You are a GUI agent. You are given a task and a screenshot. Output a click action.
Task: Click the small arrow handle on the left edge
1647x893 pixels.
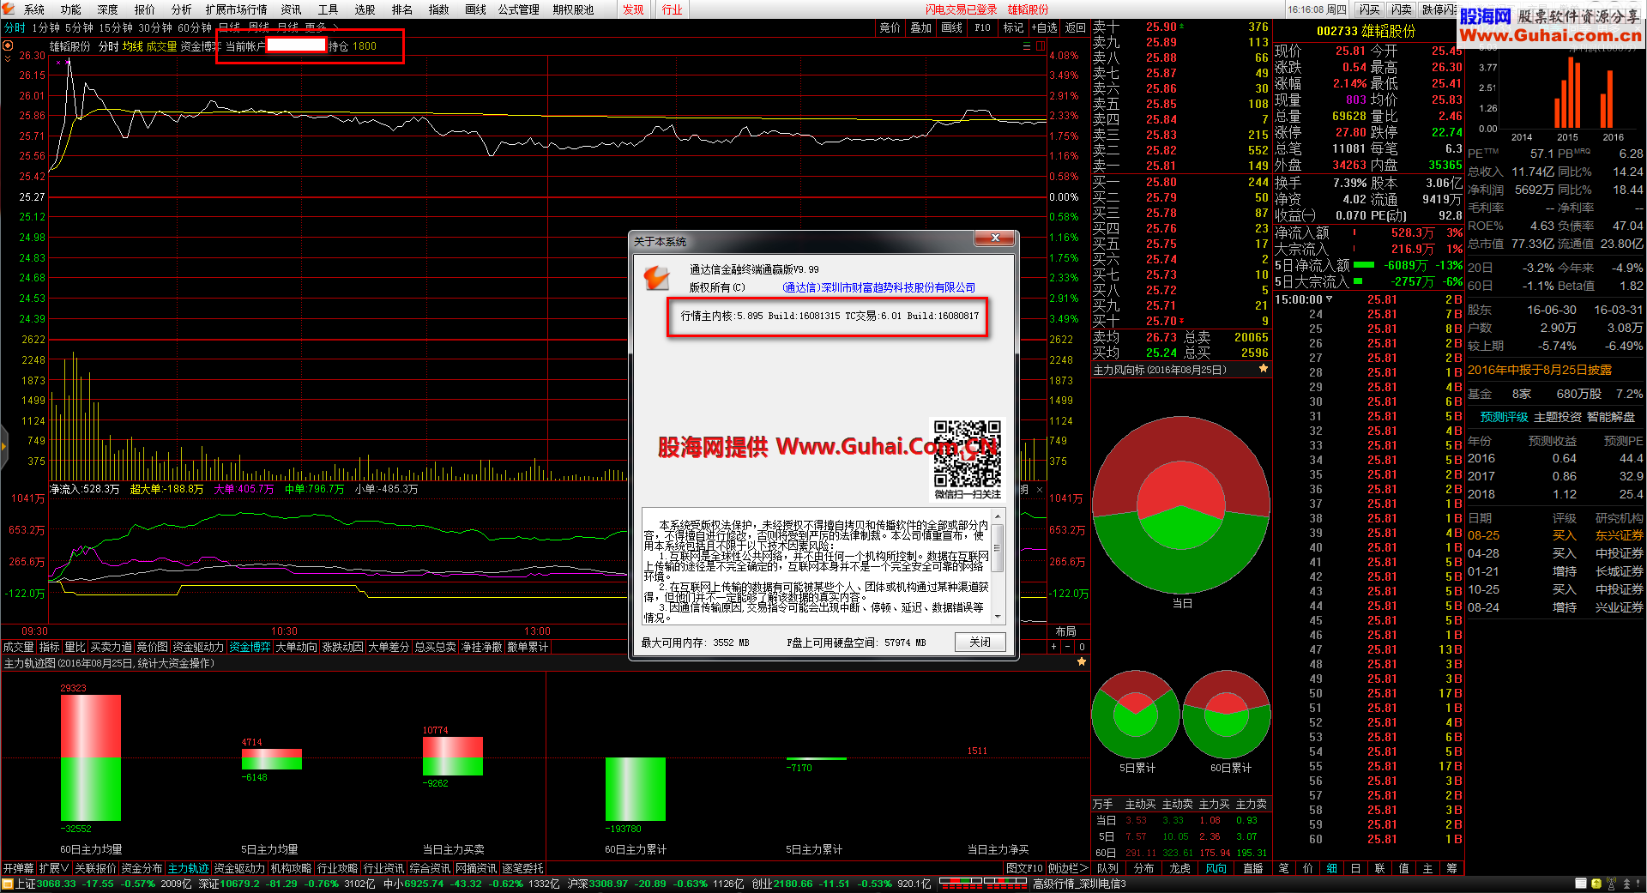pos(3,445)
